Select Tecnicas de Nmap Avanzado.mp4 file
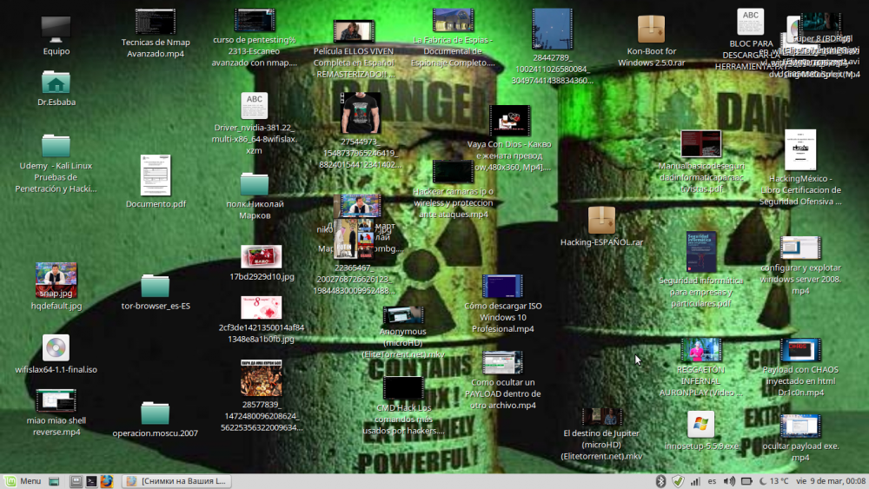 point(156,22)
